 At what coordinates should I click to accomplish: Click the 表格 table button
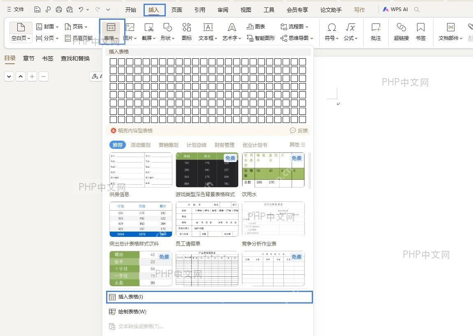111,32
